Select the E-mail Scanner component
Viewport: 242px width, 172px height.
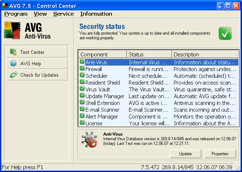(x=159, y=110)
